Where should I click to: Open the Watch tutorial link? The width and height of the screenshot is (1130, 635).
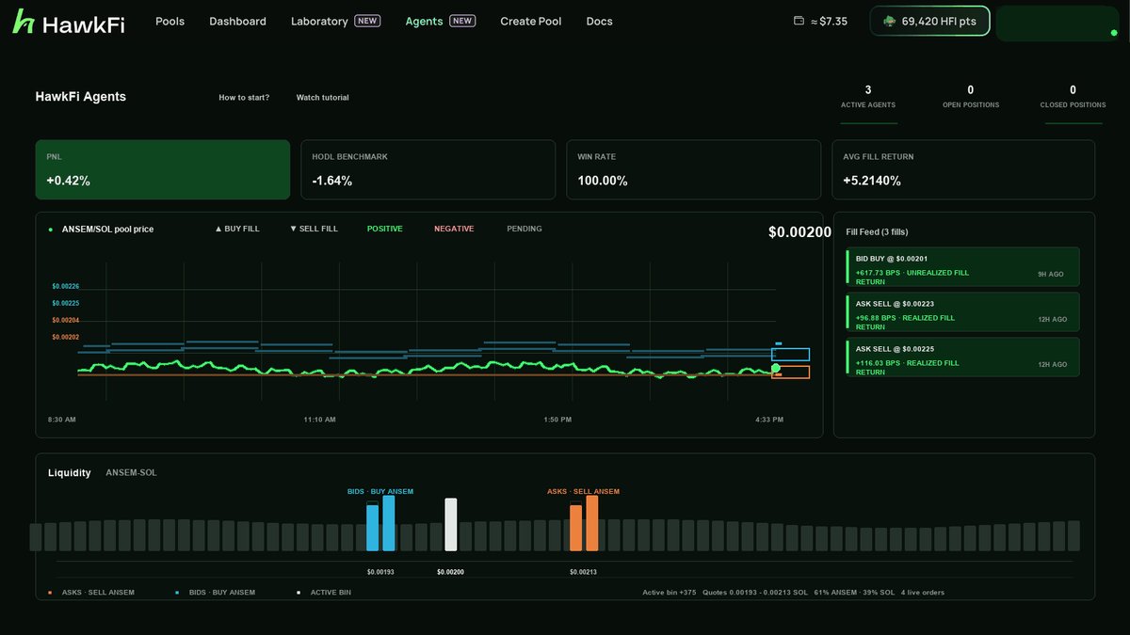[322, 98]
